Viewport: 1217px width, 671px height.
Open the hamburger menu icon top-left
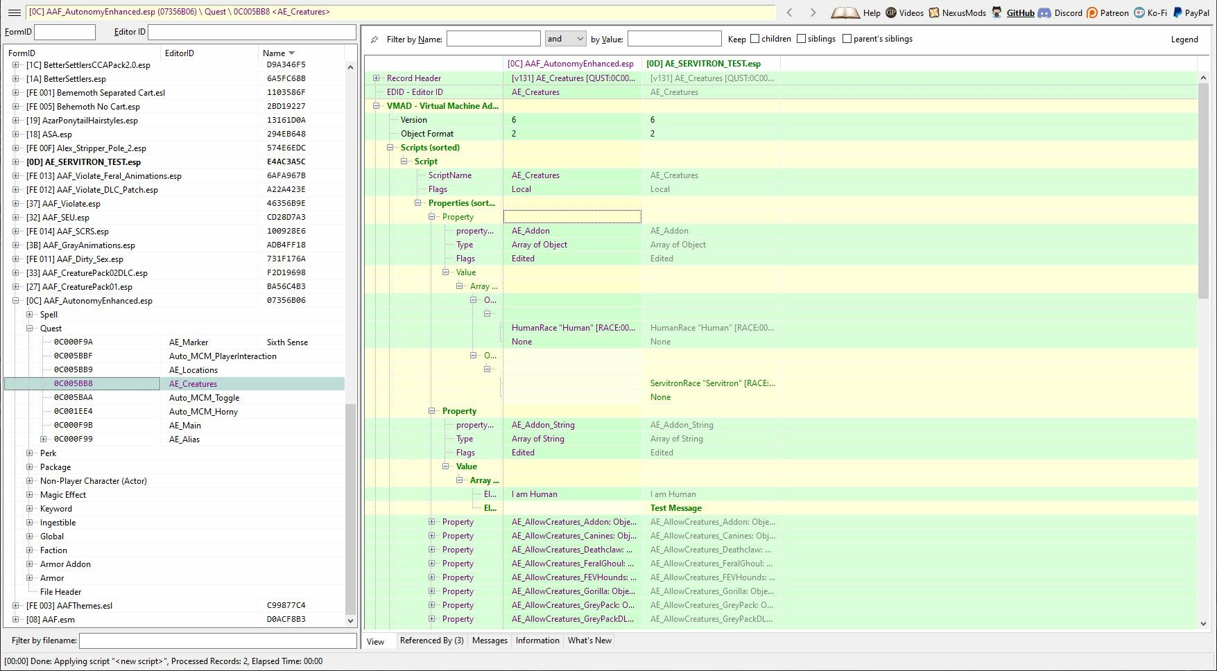click(x=13, y=12)
